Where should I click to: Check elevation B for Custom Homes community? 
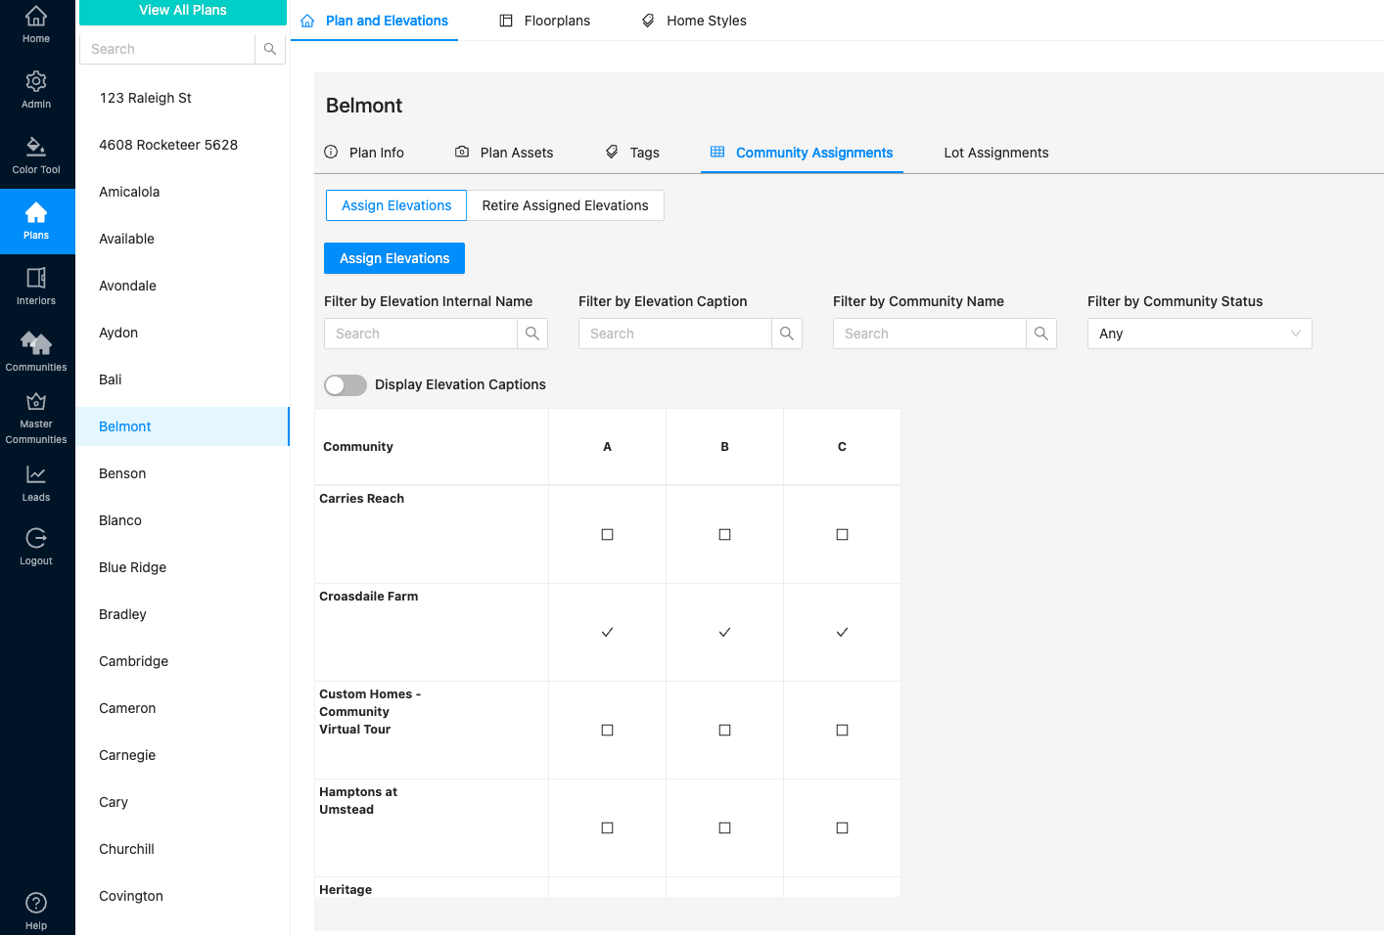[x=724, y=731]
